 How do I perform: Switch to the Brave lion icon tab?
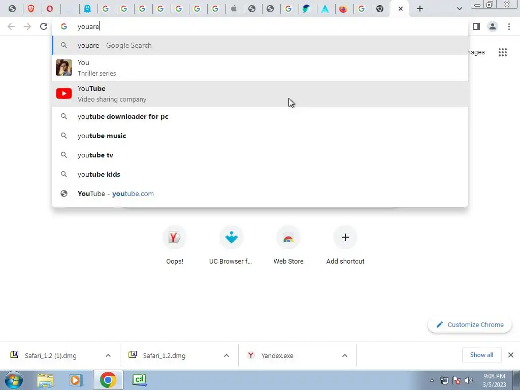coord(31,9)
